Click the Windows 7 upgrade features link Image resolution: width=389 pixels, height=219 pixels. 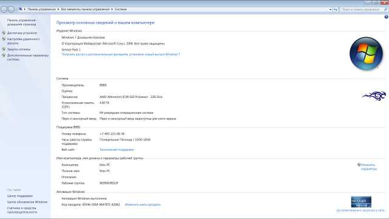121,54
